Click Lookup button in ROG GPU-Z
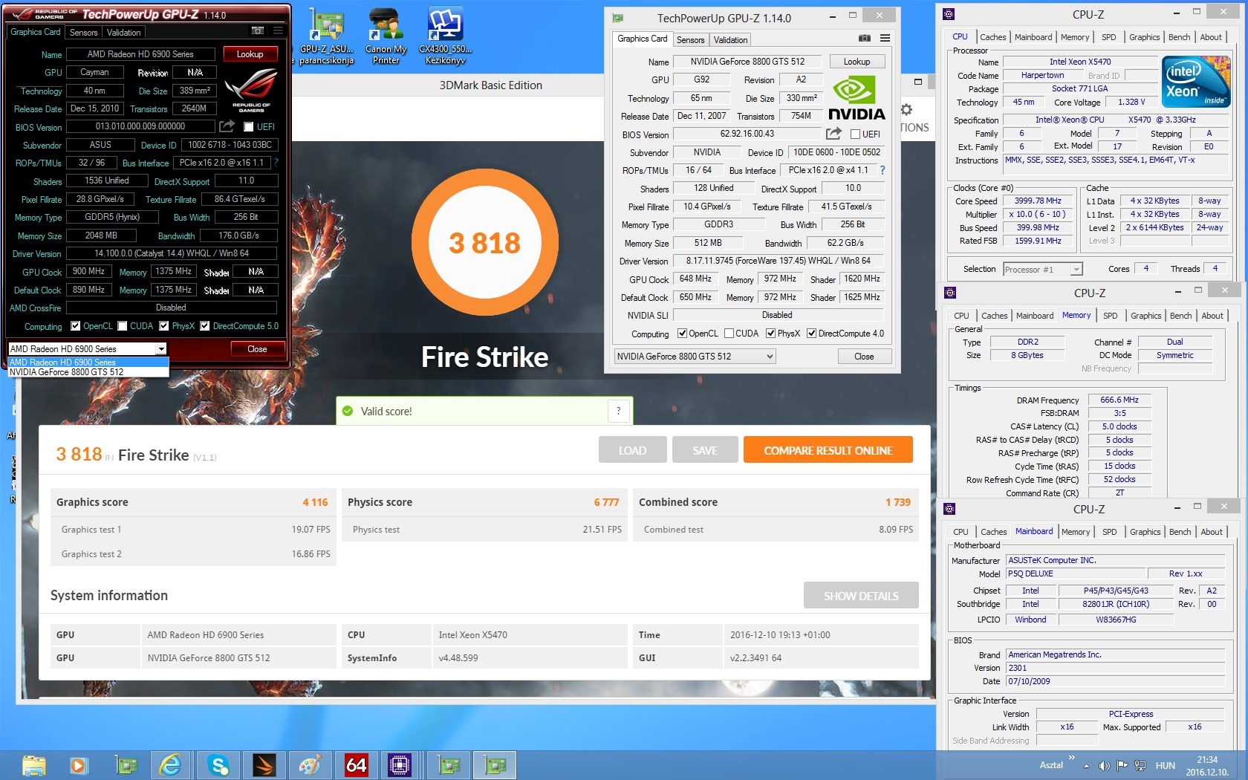The width and height of the screenshot is (1248, 780). 250,54
